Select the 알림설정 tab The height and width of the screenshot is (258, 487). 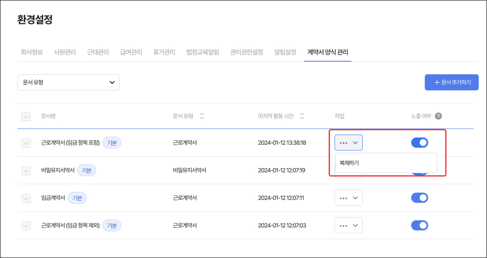point(285,52)
